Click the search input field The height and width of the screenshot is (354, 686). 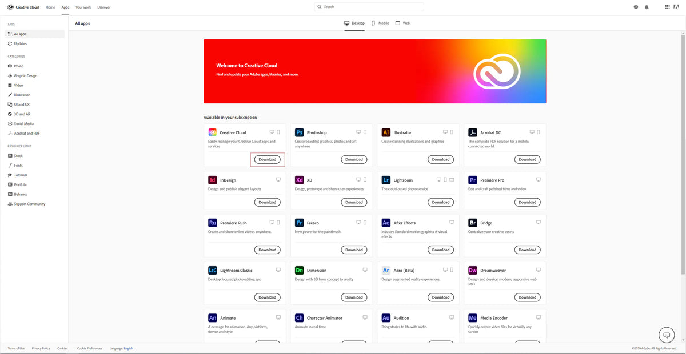[369, 7]
